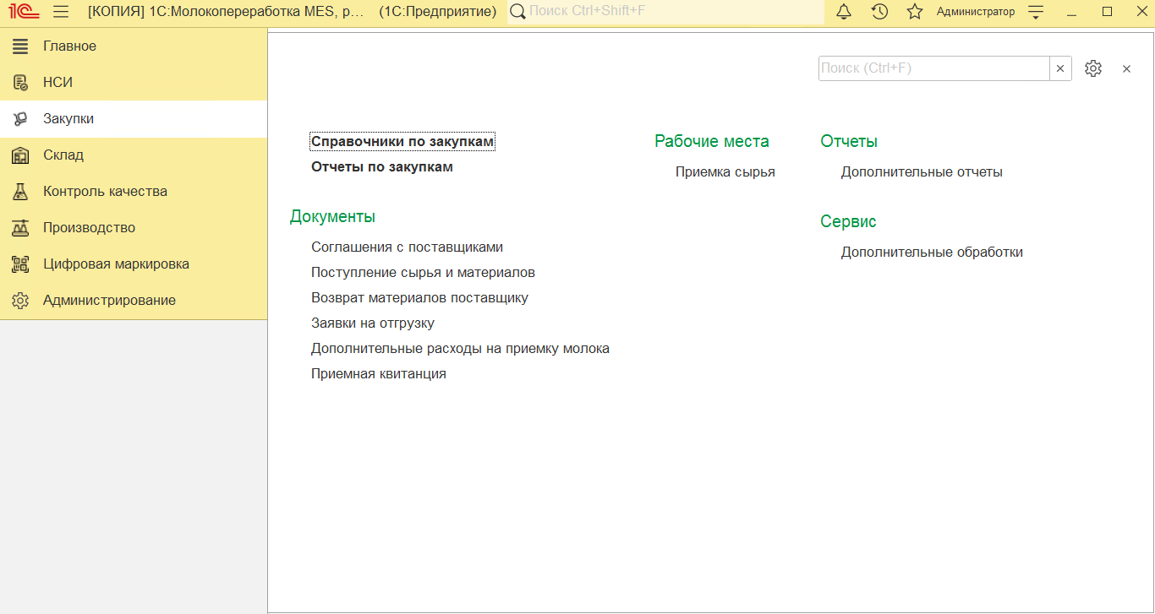1155x614 pixels.
Task: Focus the Поиск (Ctrl+F) panel search box
Action: (x=933, y=68)
